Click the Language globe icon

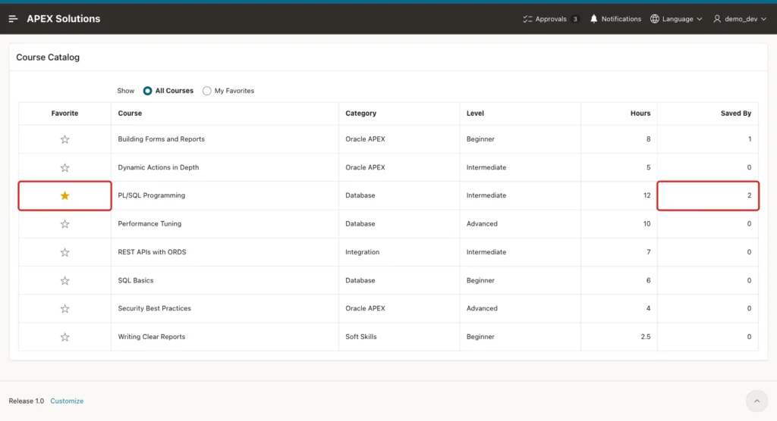click(x=655, y=19)
